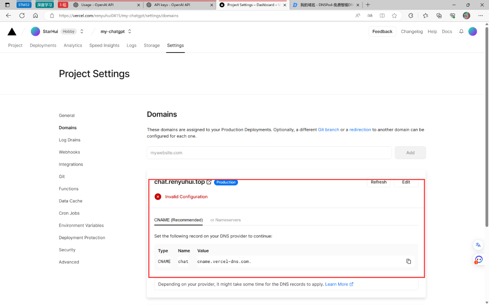Open Integrations settings

coord(71,164)
